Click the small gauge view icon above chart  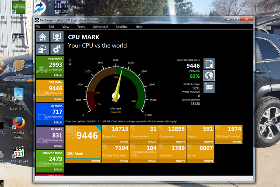70,60
